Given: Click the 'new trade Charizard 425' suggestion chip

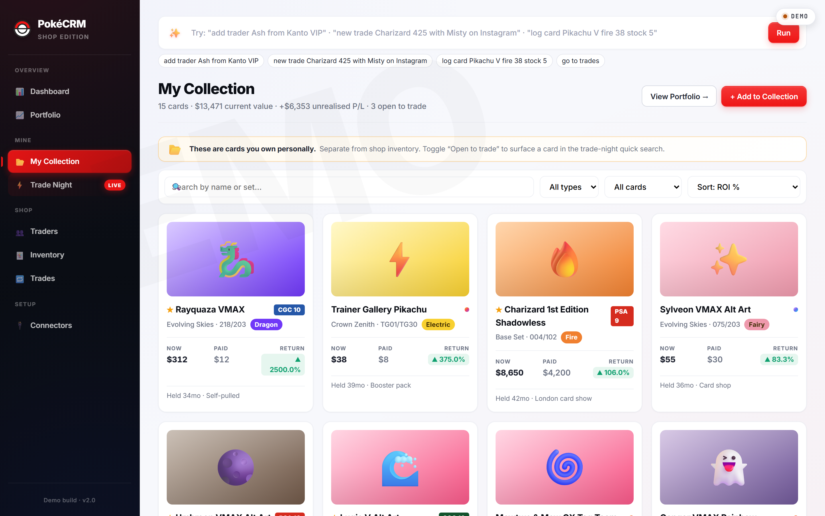Looking at the screenshot, I should coord(350,61).
